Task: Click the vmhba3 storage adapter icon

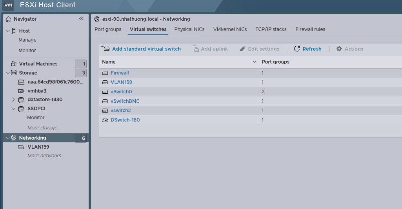Action: point(21,91)
